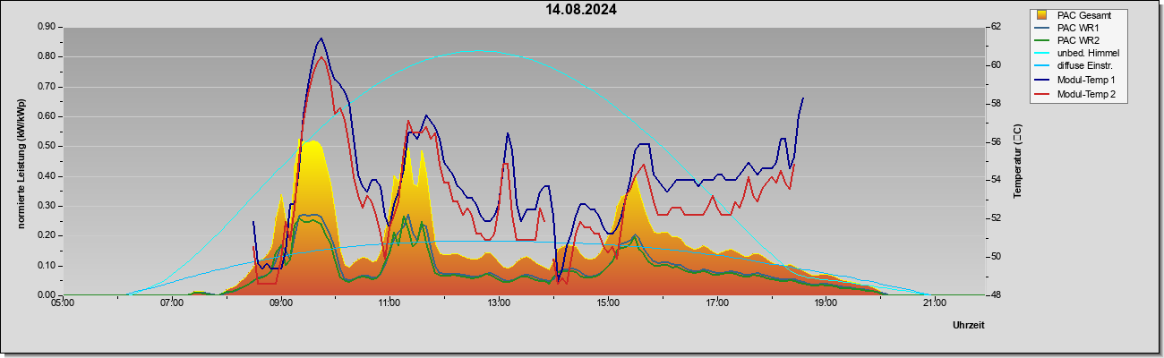This screenshot has width=1164, height=358.
Task: Click the 0.90 value on power axis
Action: coord(47,27)
